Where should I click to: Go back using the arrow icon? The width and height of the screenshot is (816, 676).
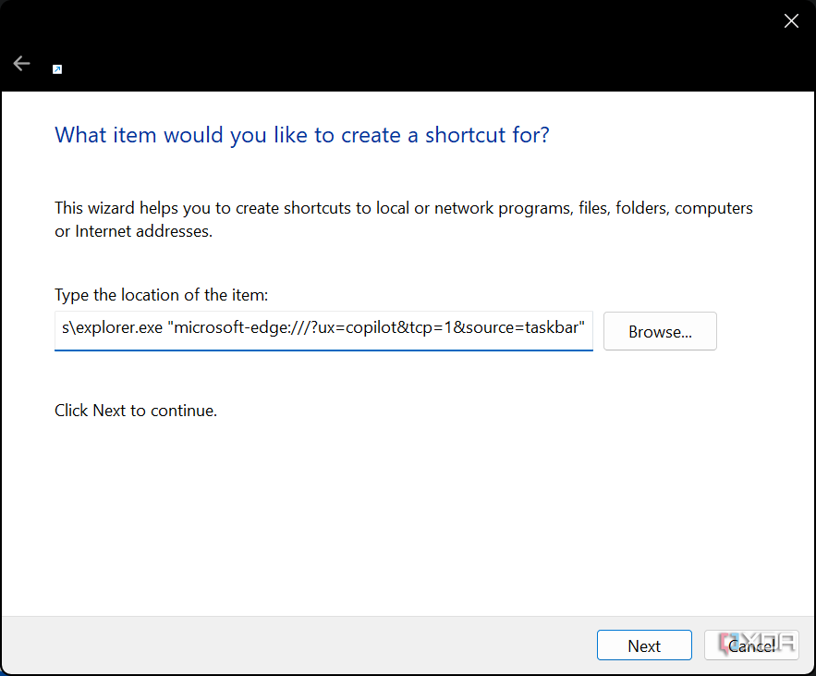(21, 64)
